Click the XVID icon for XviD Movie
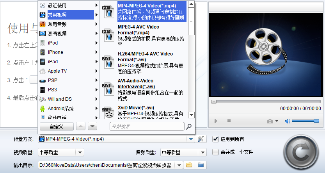Screen dimensions: 325x173 108,112
